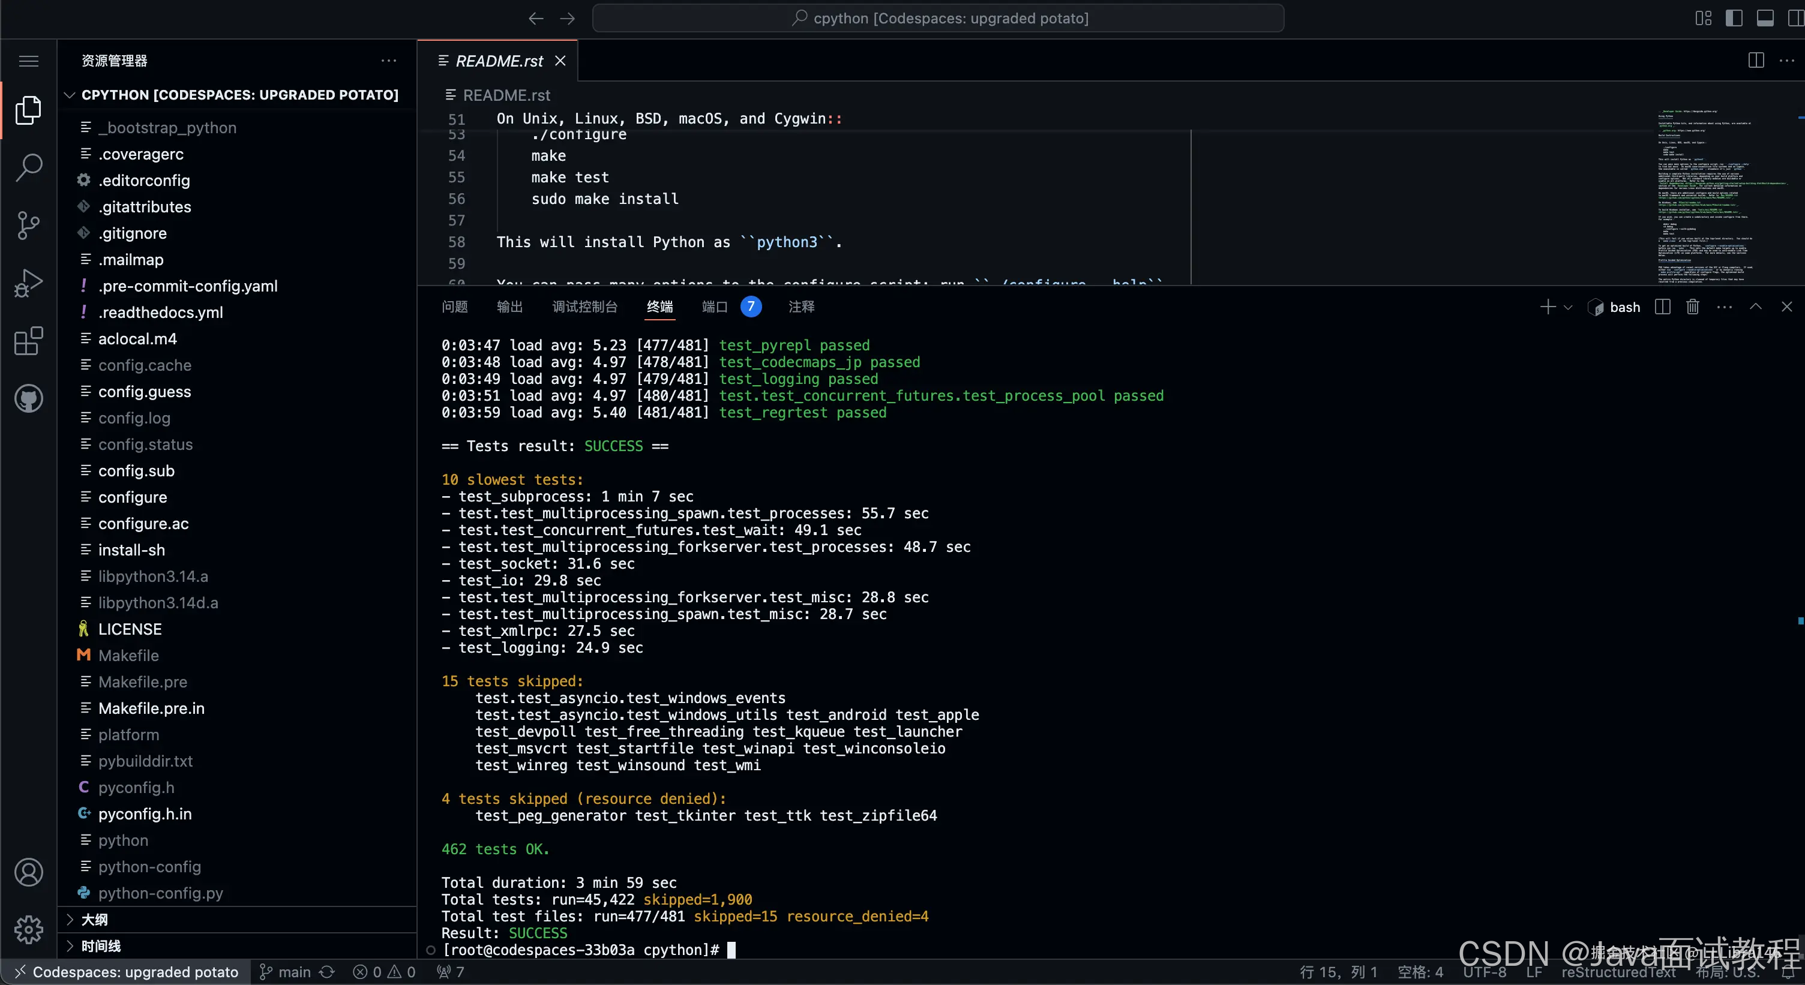Close the README.rst editor tab
This screenshot has height=985, width=1805.
tap(560, 61)
